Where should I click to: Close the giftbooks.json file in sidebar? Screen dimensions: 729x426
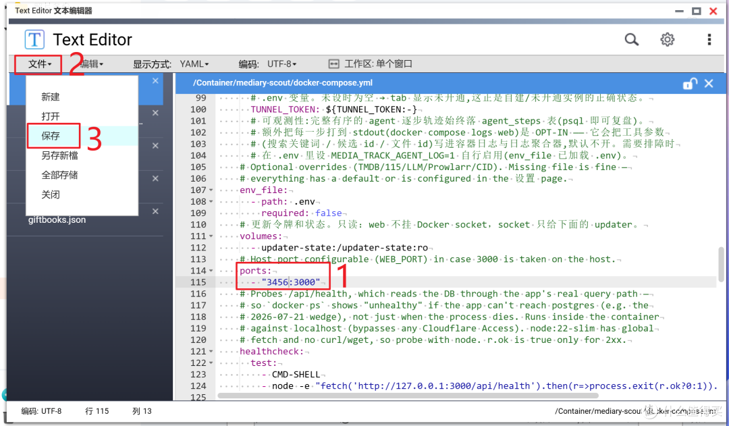point(155,211)
